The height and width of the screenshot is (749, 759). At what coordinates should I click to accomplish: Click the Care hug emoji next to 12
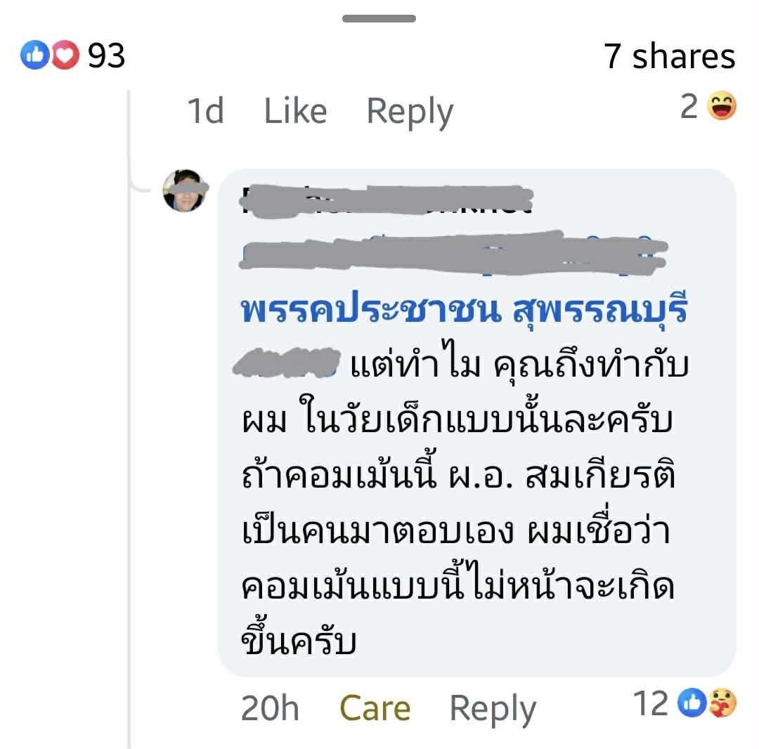pyautogui.click(x=722, y=703)
